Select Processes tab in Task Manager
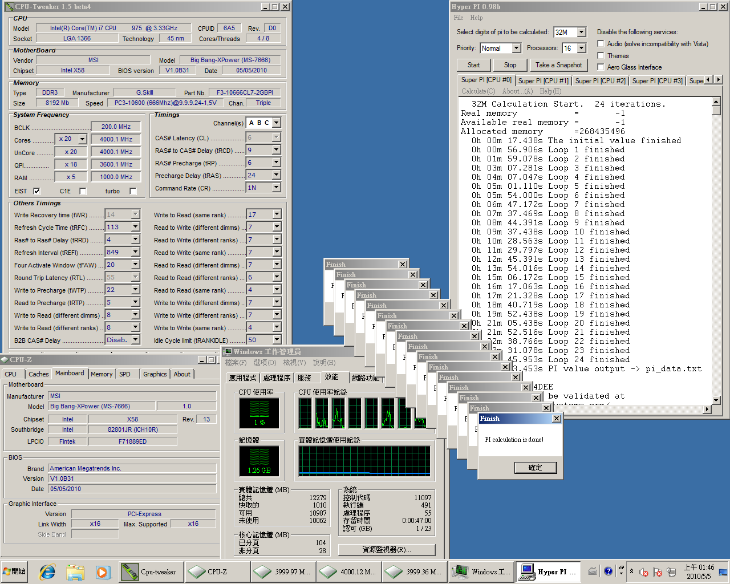 pos(277,378)
